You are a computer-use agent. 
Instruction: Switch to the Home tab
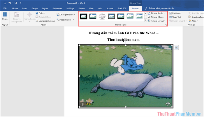pyautogui.click(x=15, y=8)
